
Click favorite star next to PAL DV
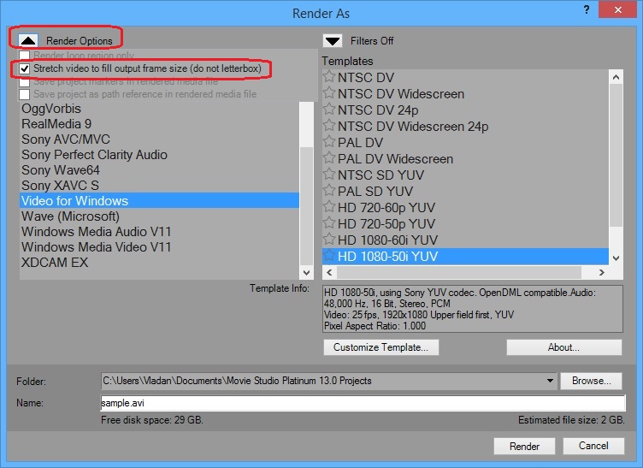pos(329,143)
